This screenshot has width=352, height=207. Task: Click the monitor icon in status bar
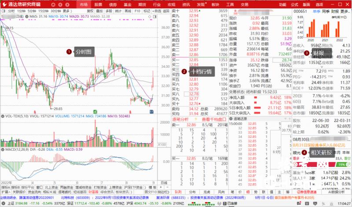pyautogui.click(x=315, y=203)
